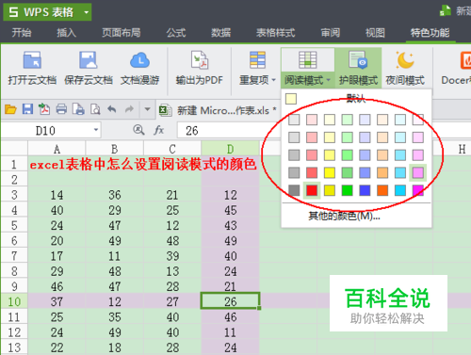Toggle 阅读模式 reading mode icon
This screenshot has width=471, height=355.
[x=307, y=60]
